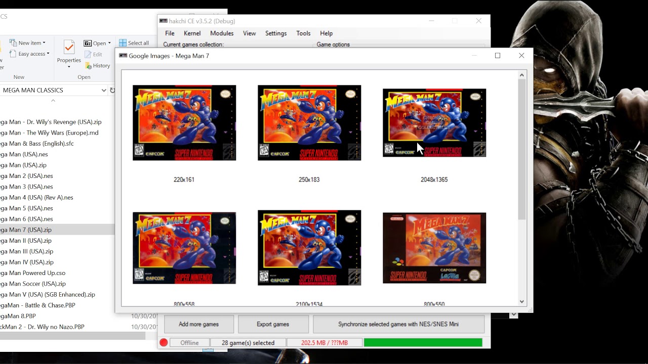
Task: Open the Modules menu in hakchi CE
Action: 222,33
